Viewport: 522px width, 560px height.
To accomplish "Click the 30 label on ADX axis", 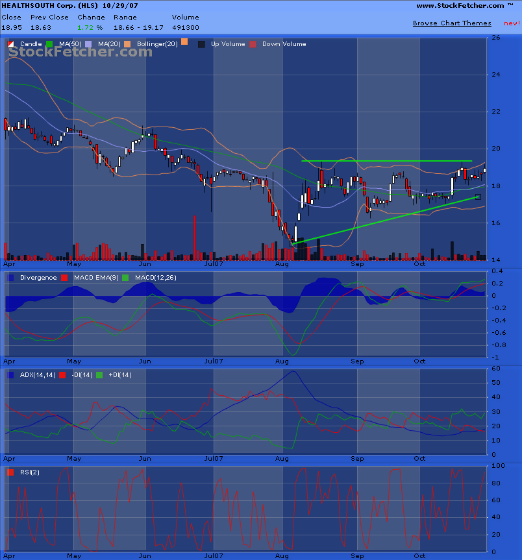I will pos(495,412).
